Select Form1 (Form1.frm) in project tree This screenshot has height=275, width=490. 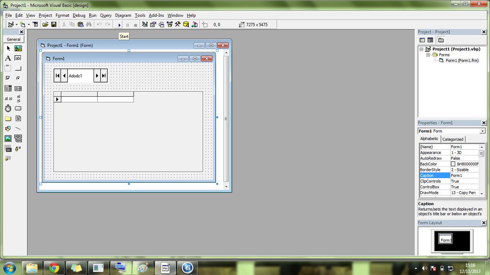click(462, 61)
